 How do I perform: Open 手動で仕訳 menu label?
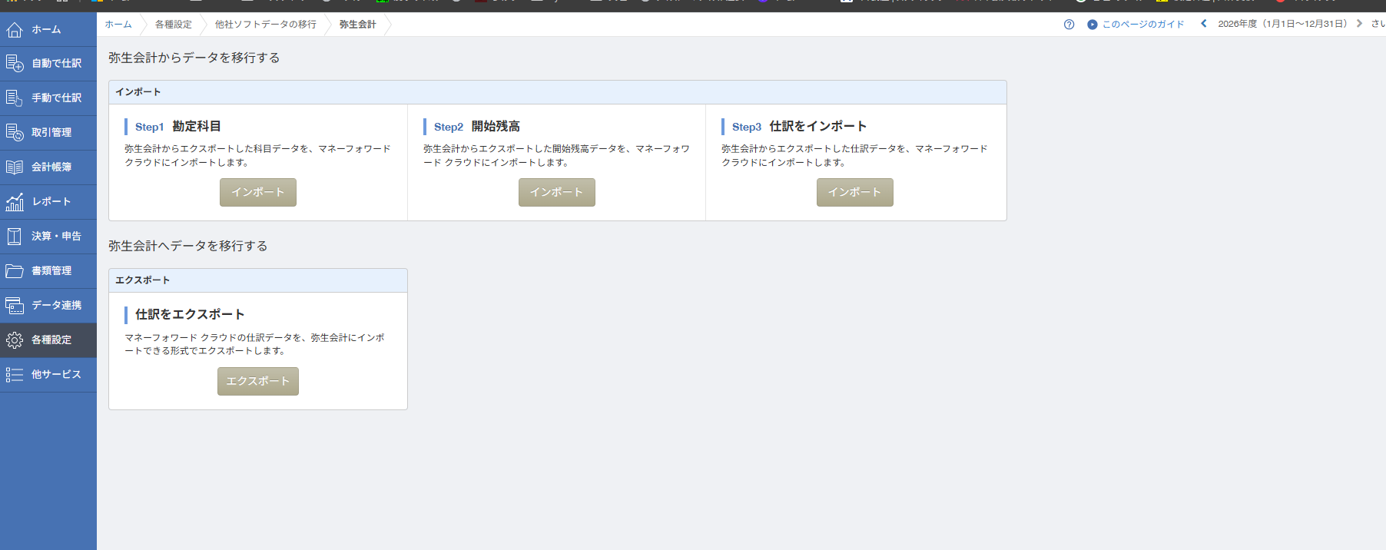click(56, 98)
